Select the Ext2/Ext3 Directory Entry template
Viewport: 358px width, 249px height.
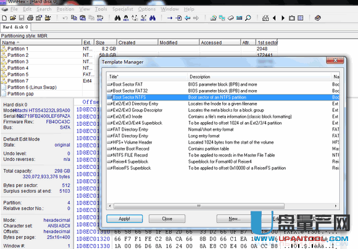223,104
